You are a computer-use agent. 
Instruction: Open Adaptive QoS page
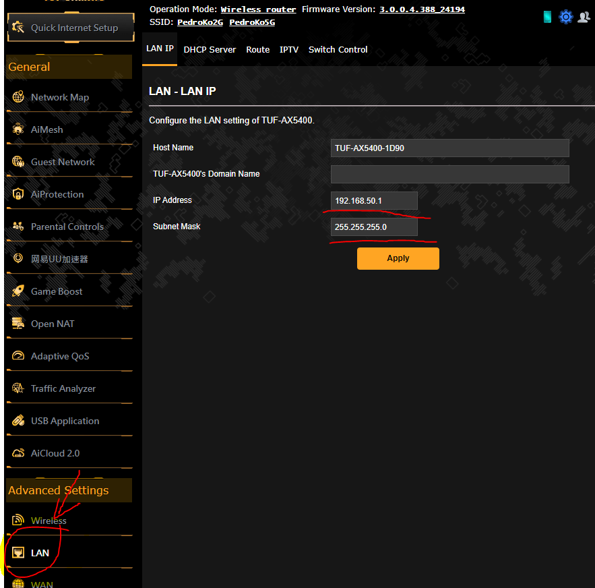(x=69, y=356)
